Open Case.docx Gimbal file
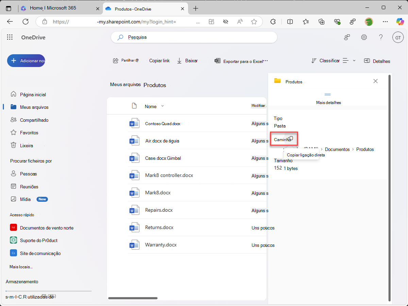This screenshot has height=306, width=408. pyautogui.click(x=163, y=158)
